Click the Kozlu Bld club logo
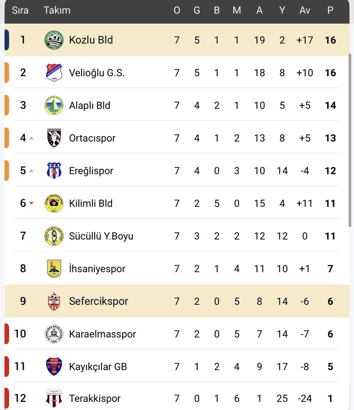The image size is (354, 410). pos(54,40)
